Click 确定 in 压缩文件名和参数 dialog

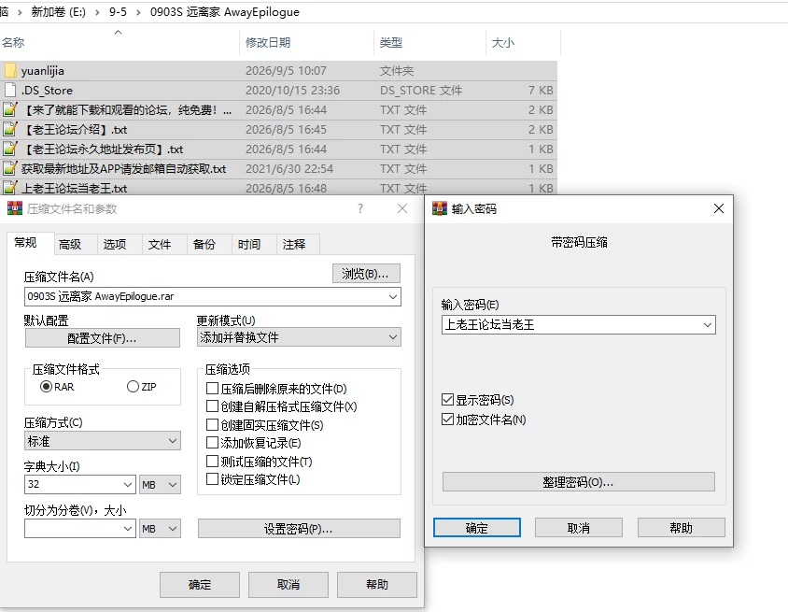[200, 584]
